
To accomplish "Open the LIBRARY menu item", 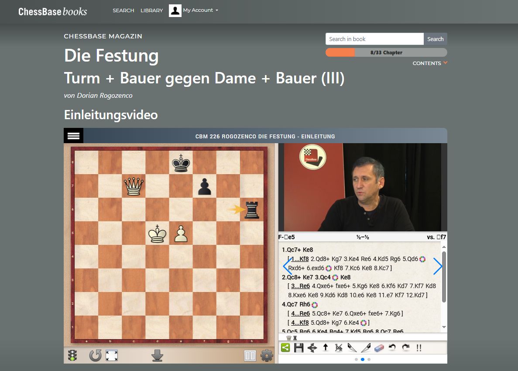I will coord(151,10).
